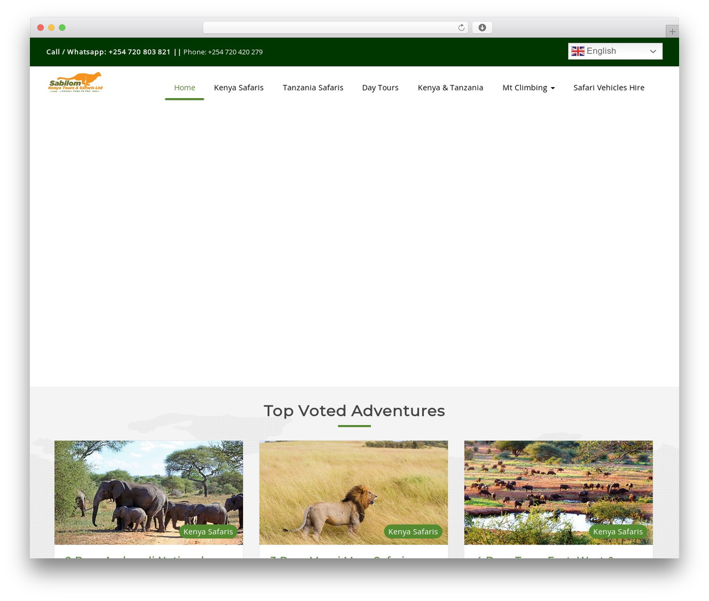Click the browser download icon
This screenshot has width=709, height=601.
[482, 28]
